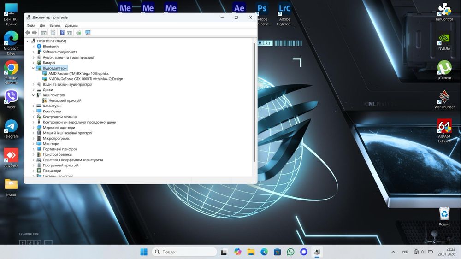Select the After Effects (Ae) desktop icon
The image size is (461, 259).
(x=239, y=8)
